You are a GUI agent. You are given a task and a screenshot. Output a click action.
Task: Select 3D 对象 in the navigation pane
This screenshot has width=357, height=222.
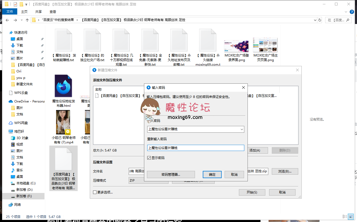[22, 138]
